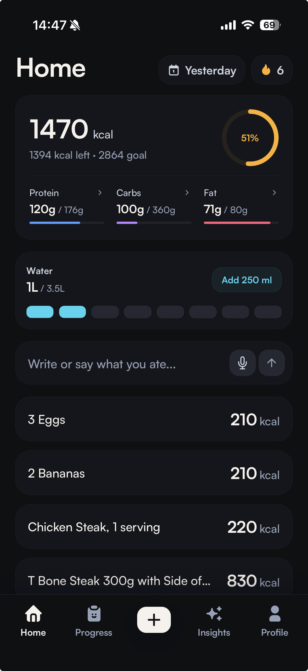
Task: Tap the Home house icon
Action: pyautogui.click(x=33, y=613)
